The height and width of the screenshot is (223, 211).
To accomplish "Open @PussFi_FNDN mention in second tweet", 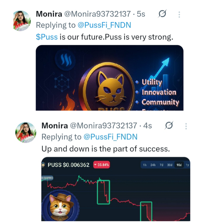I will 110,137.
